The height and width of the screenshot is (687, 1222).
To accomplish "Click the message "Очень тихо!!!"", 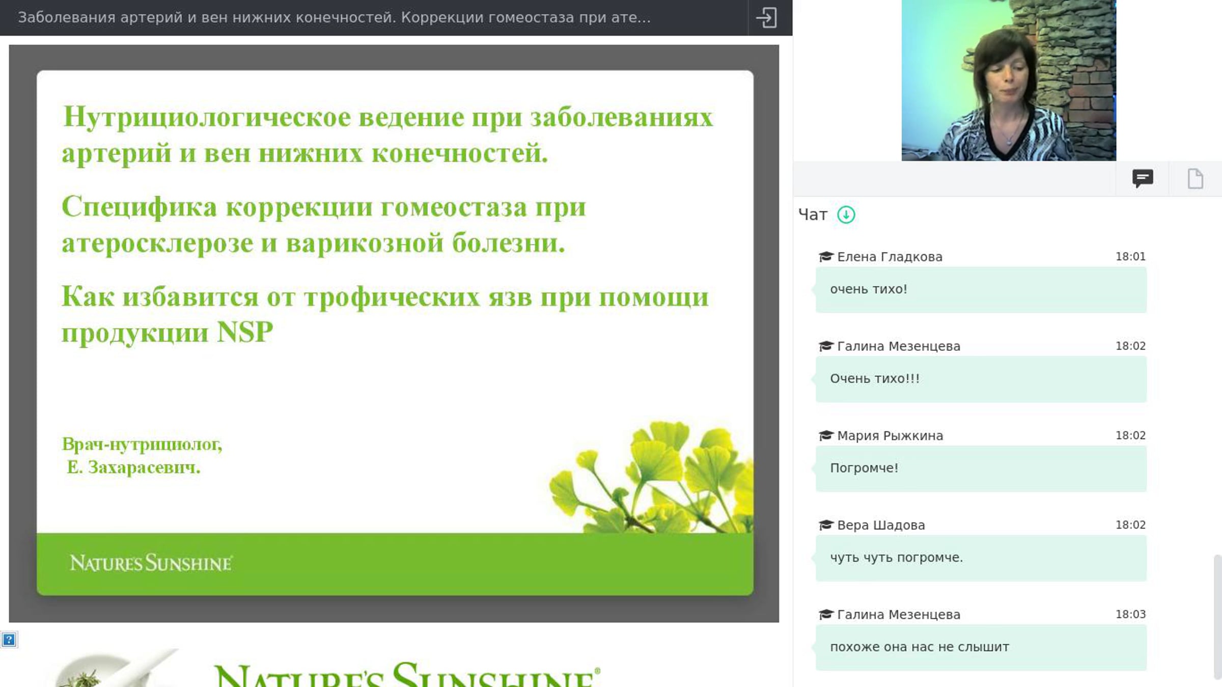I will click(981, 379).
